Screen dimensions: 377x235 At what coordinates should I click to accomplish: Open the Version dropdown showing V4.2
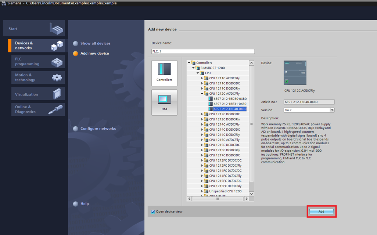pos(332,110)
